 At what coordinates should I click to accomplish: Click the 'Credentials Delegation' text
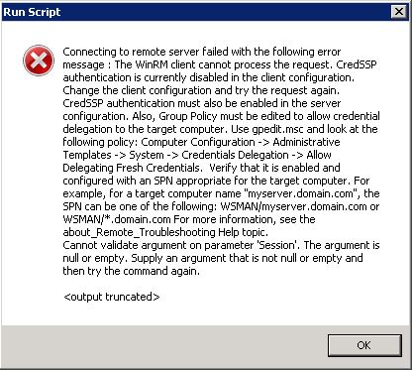click(235, 155)
